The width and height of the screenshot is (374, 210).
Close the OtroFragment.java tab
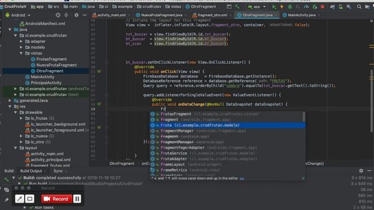[x=276, y=15]
